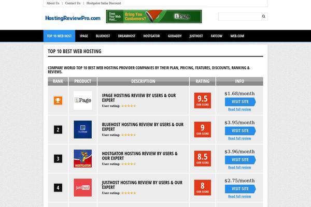Image resolution: width=311 pixels, height=207 pixels.
Task: Open the iPage menu item
Action: [83, 36]
